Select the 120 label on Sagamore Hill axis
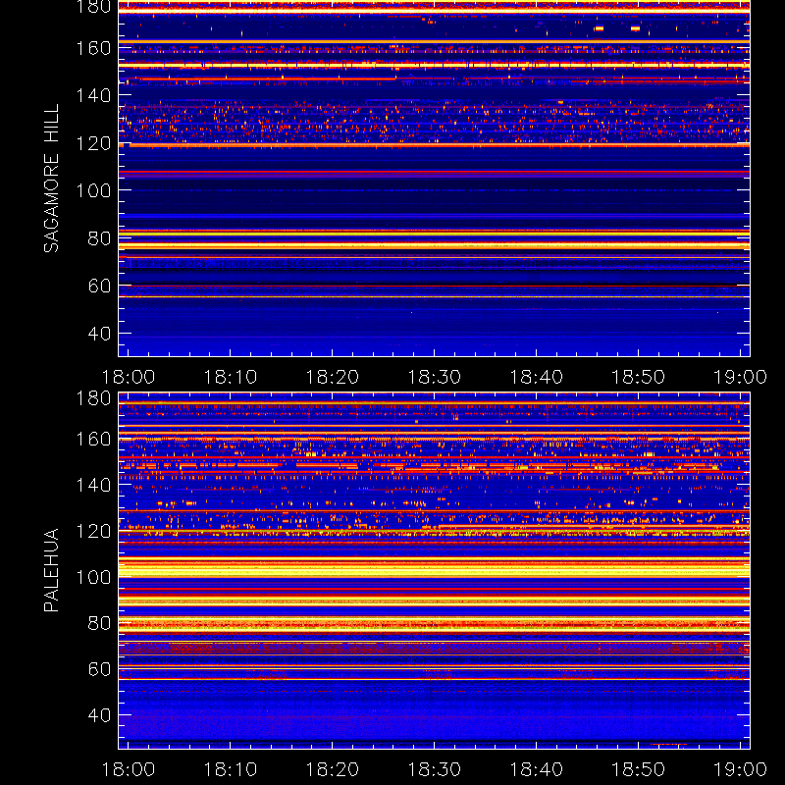 tap(93, 143)
